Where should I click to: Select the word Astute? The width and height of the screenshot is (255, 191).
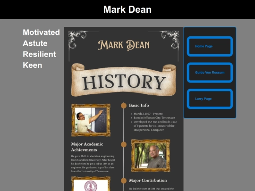(x=35, y=43)
